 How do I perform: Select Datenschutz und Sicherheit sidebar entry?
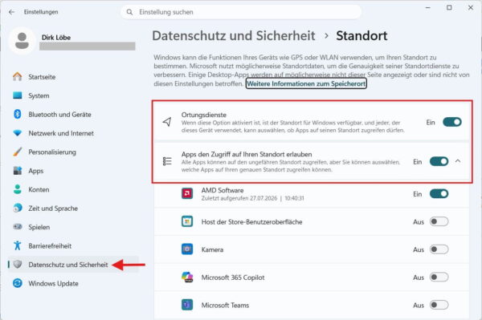click(73, 264)
